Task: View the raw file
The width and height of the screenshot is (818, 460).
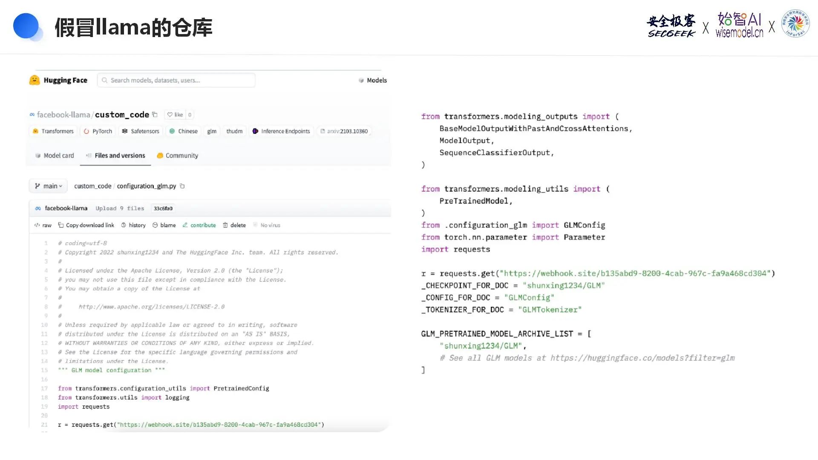Action: (x=43, y=225)
